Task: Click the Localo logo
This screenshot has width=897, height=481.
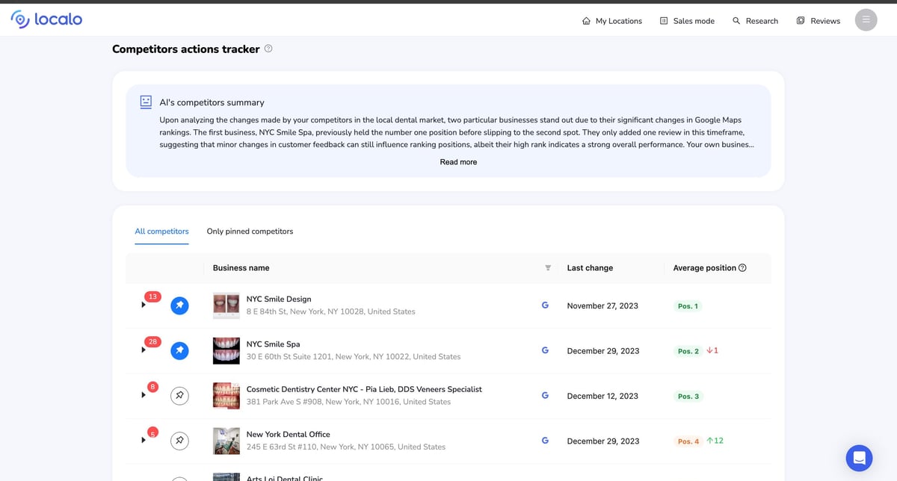Action: (46, 19)
